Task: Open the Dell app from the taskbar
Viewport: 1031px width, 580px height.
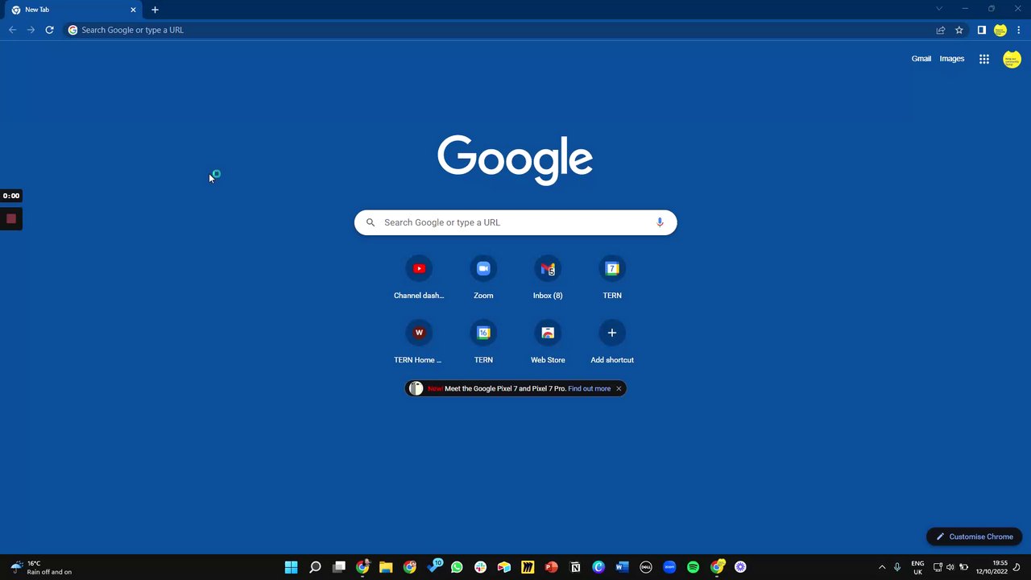Action: 646,567
